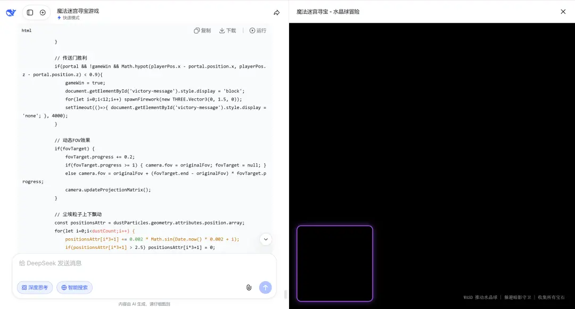Download the code via the 下载 icon
The width and height of the screenshot is (575, 309).
227,30
